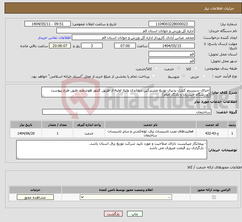Click the delivery province field قم
The image size is (242, 222).
pyautogui.click(x=172, y=54)
